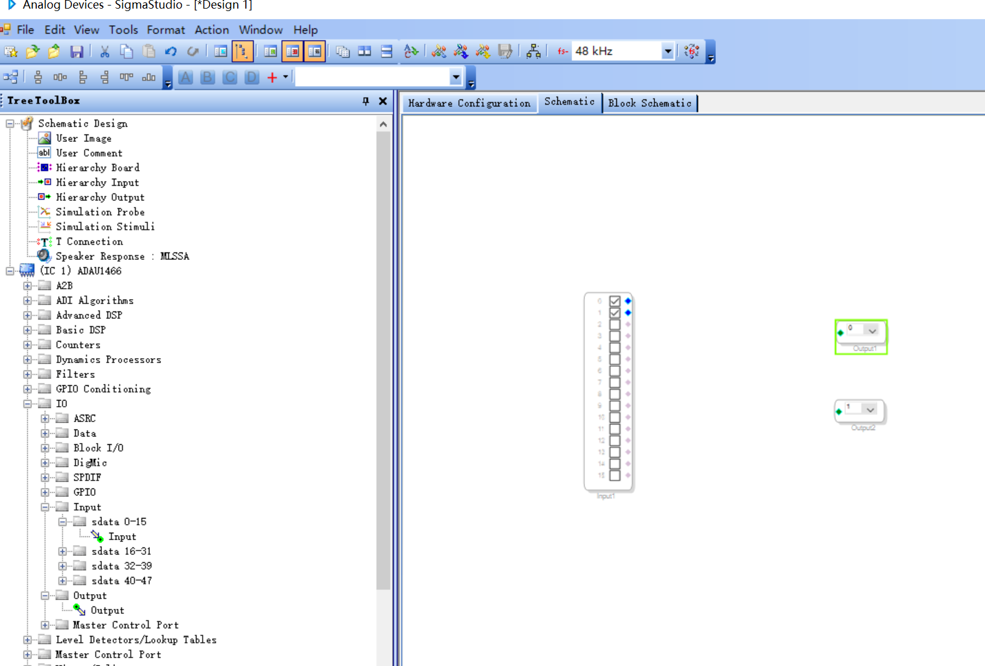The width and height of the screenshot is (985, 666).
Task: Click the tree view toggle icon highlighted orange
Action: 243,52
